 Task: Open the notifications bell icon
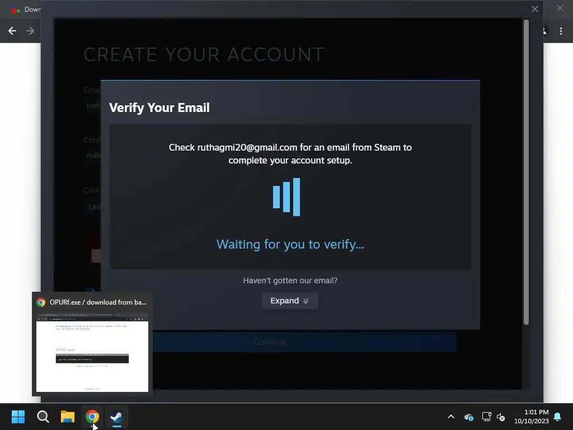coord(558,417)
